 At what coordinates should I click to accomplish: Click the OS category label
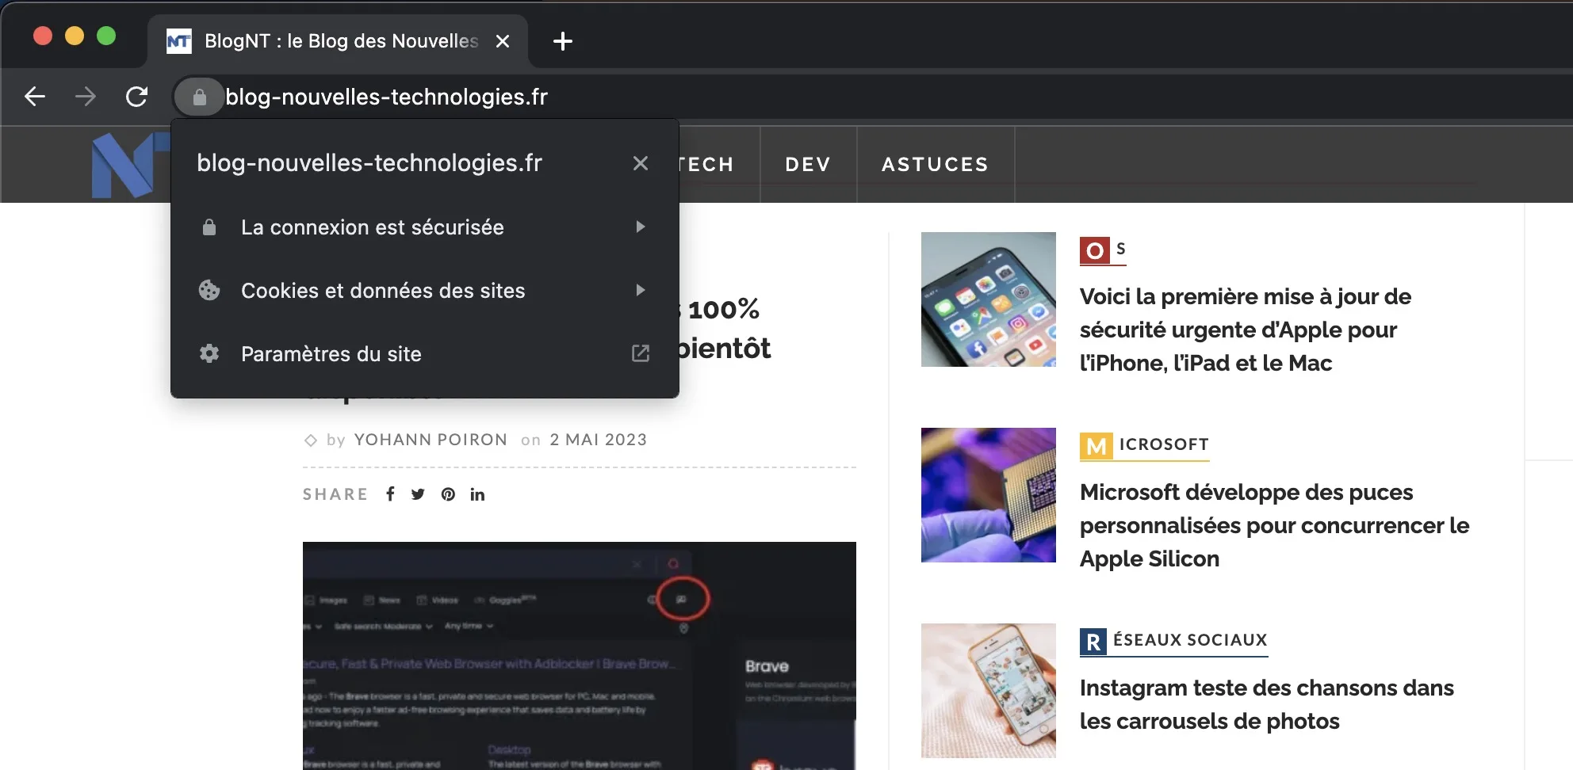(1103, 250)
